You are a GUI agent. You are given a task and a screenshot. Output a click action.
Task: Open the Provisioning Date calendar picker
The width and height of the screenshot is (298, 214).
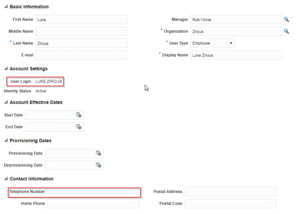tap(99, 153)
